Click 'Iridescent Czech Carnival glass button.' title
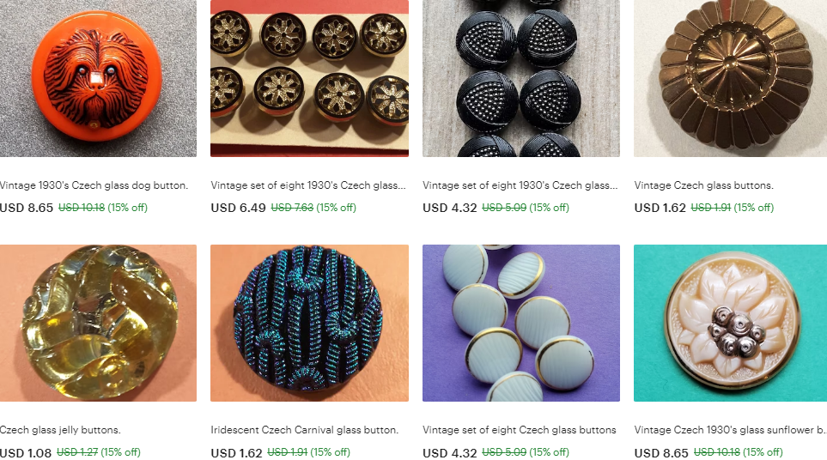 tap(304, 430)
